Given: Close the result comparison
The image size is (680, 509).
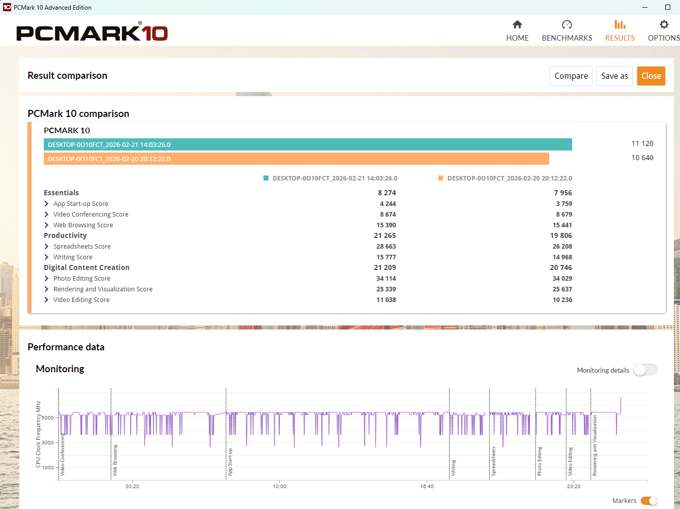Looking at the screenshot, I should coord(651,76).
